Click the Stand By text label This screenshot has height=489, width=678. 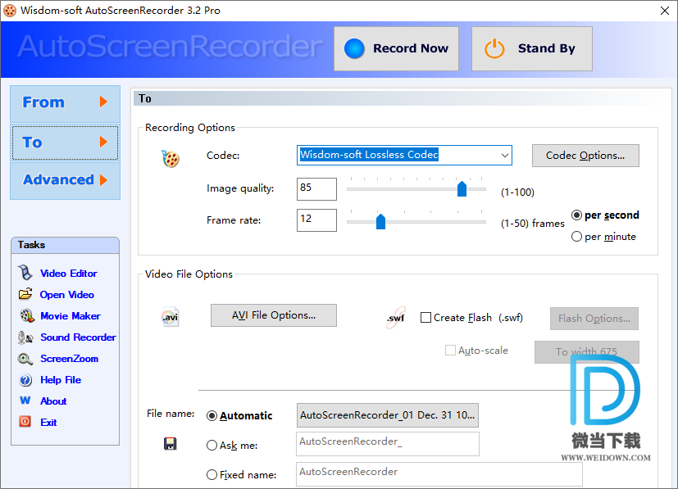pyautogui.click(x=547, y=48)
